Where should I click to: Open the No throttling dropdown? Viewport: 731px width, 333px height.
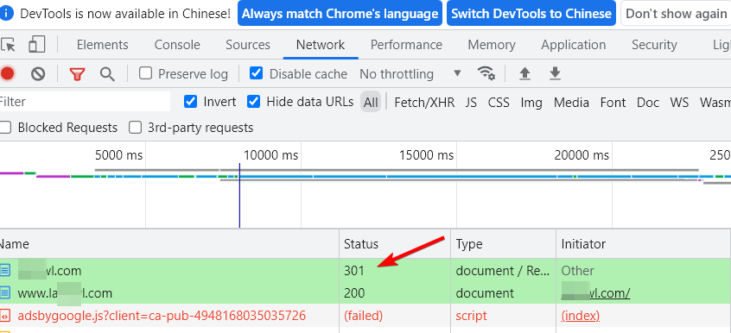pos(410,73)
